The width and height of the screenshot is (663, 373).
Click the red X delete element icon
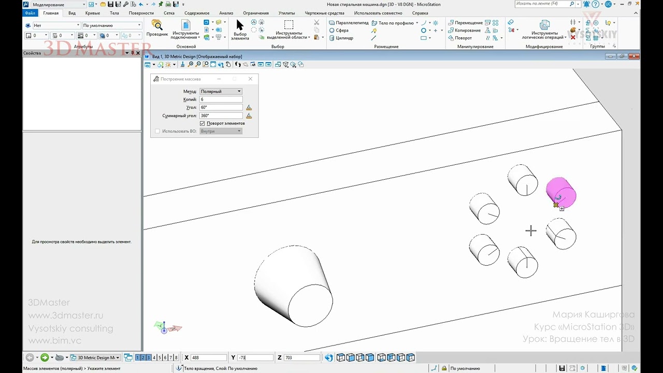(x=572, y=37)
